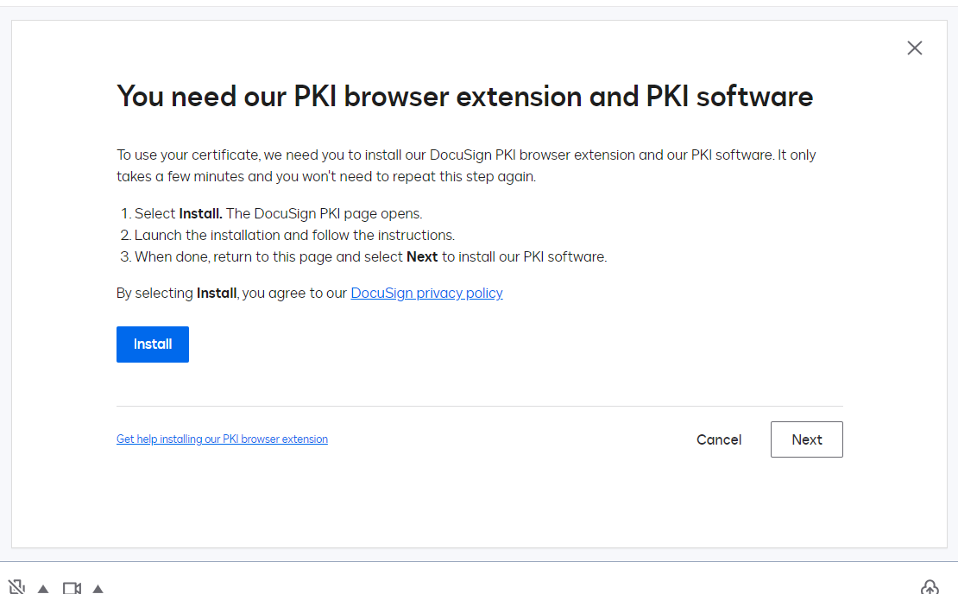Viewport: 958px width, 594px height.
Task: Close the PKI extension dialog
Action: coord(915,48)
